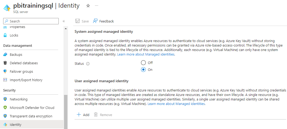Screen dimensions: 287x129
Task: Click the Status label text
Action: (x=79, y=64)
